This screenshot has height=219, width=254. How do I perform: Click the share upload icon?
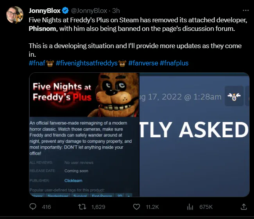(x=243, y=207)
